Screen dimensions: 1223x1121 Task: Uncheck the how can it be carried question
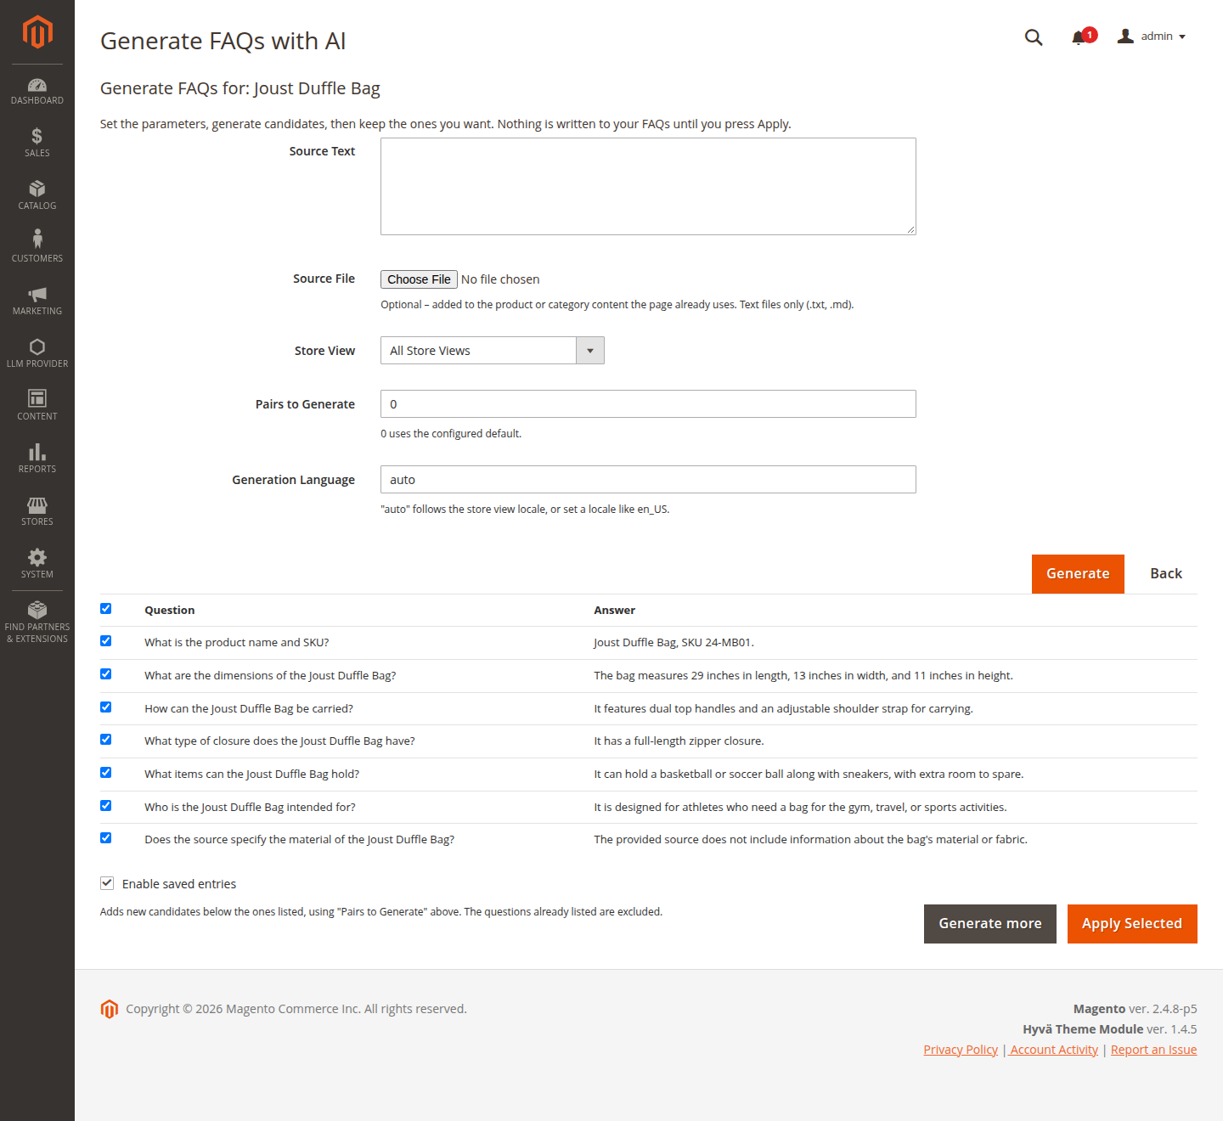click(x=106, y=707)
